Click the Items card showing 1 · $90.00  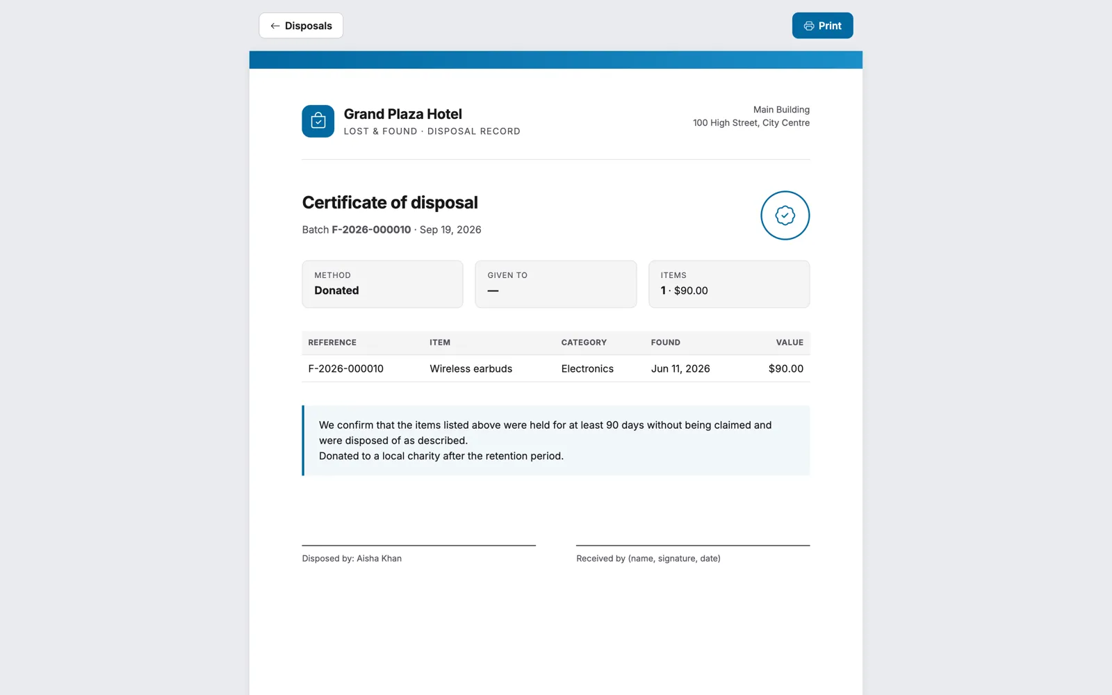(729, 284)
